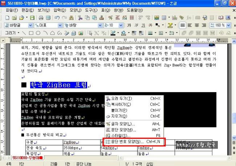
Task: Open the 표(Q) menu
Action: click(106, 10)
